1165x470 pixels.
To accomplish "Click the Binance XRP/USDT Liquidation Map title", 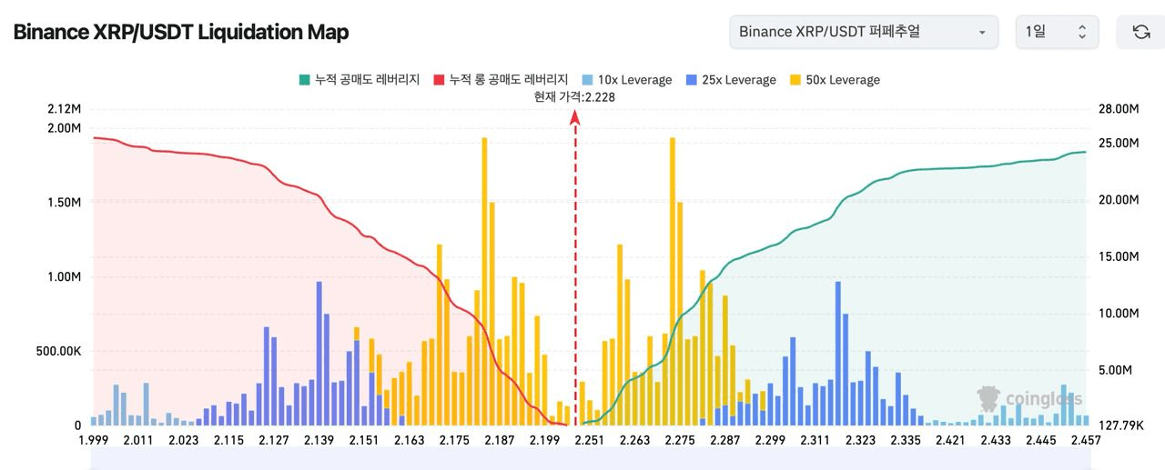I will (180, 32).
